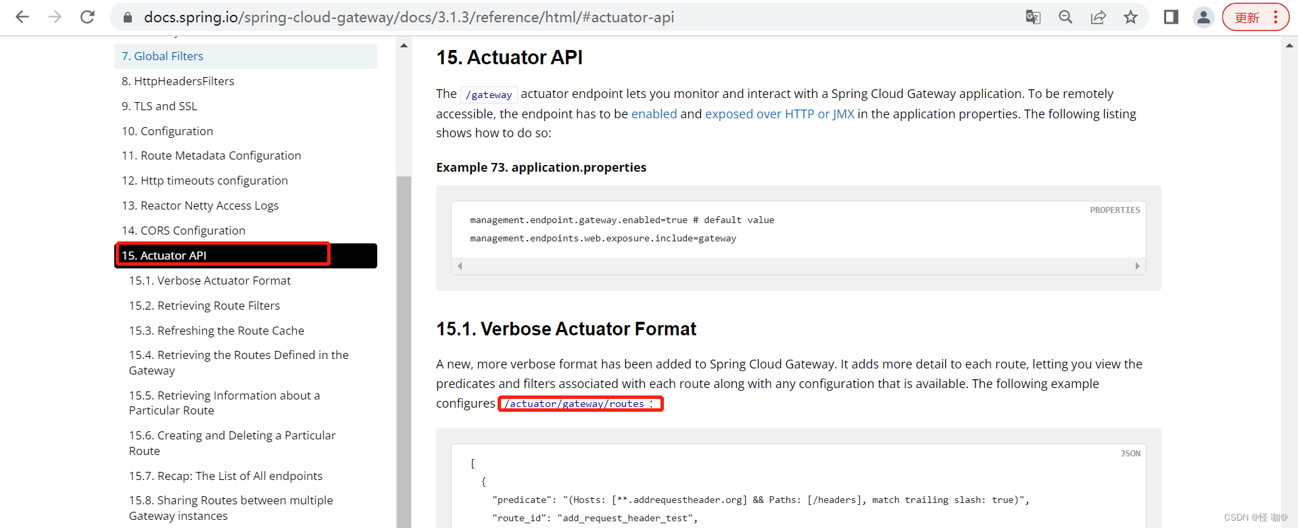Open 8. HttpHeadersFilters section
Viewport: 1298px width, 528px height.
click(178, 81)
